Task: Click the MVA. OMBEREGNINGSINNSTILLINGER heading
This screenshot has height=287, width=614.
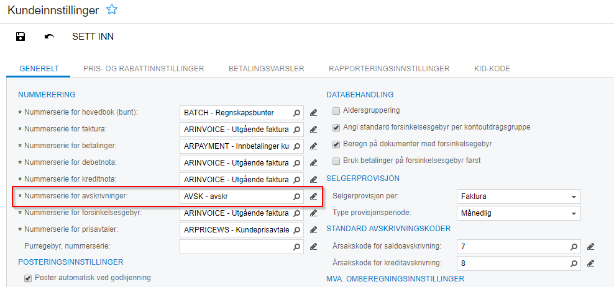Action: [x=395, y=279]
